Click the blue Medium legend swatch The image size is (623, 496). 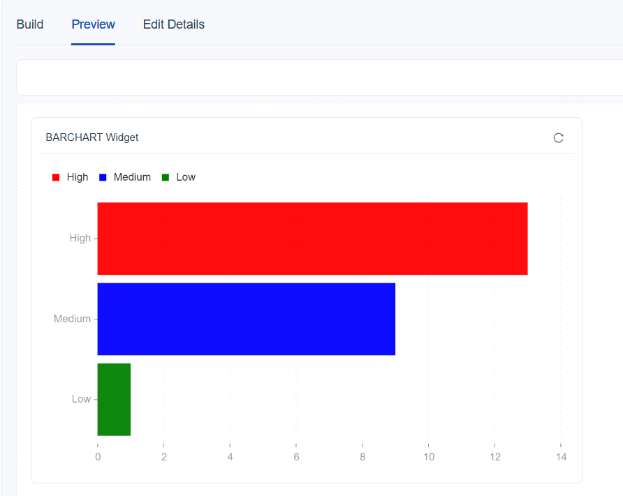103,177
